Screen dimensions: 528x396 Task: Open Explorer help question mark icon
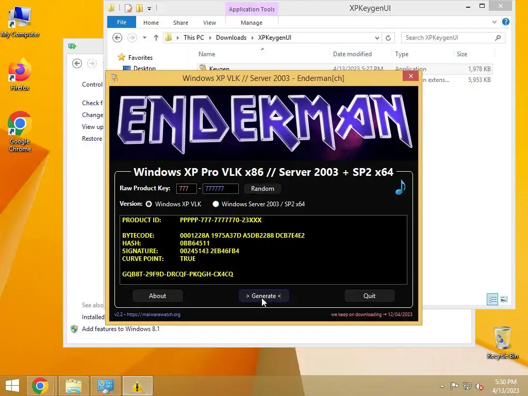[x=505, y=22]
